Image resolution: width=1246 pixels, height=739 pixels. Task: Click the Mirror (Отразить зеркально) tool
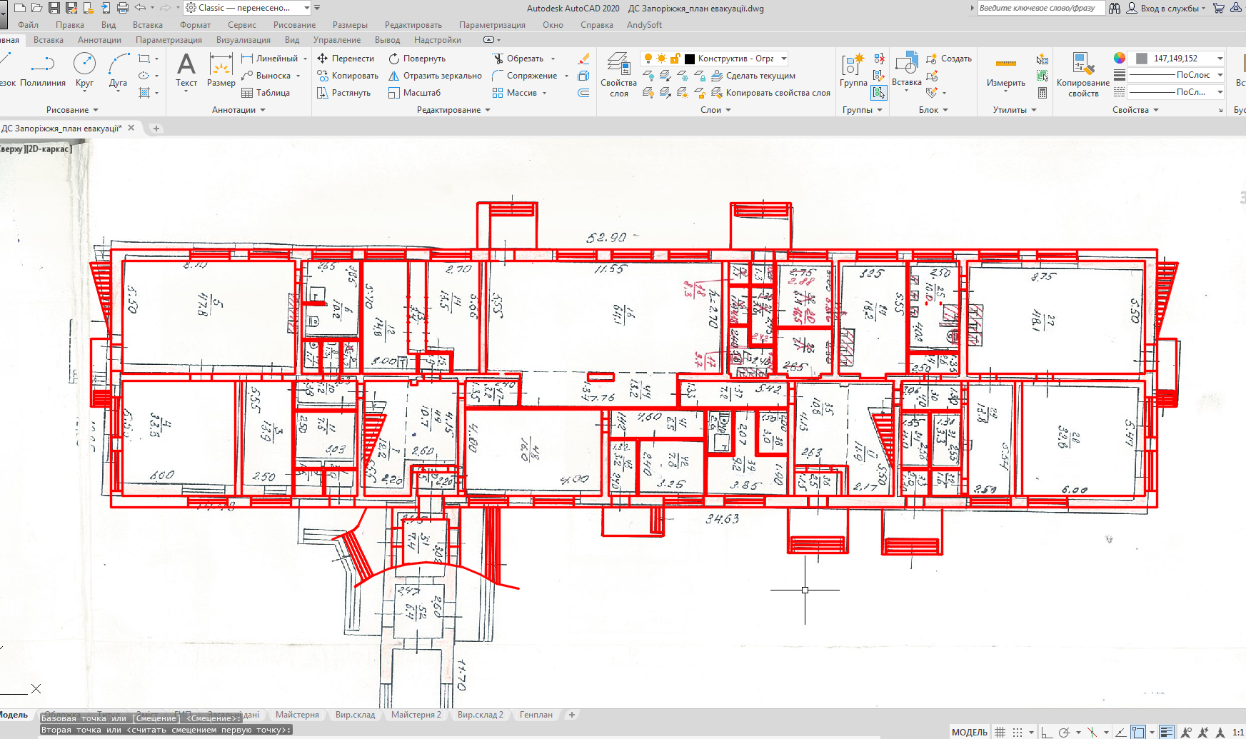click(435, 76)
